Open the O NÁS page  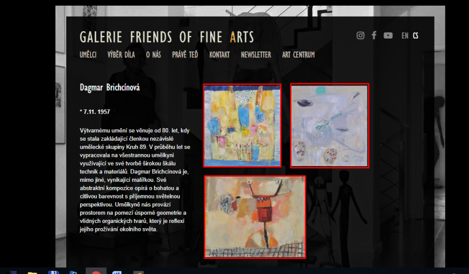[x=153, y=55]
